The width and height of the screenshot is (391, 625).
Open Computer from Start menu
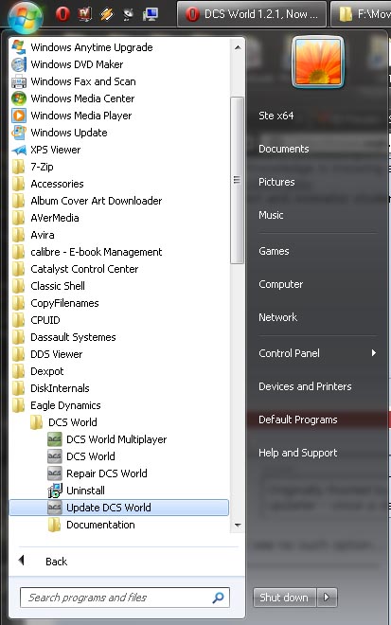(281, 284)
